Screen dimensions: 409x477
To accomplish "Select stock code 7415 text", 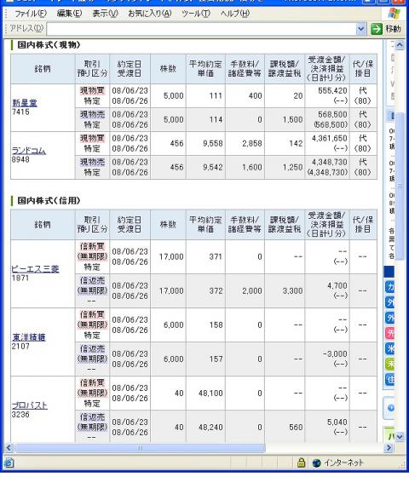I will pyautogui.click(x=20, y=112).
